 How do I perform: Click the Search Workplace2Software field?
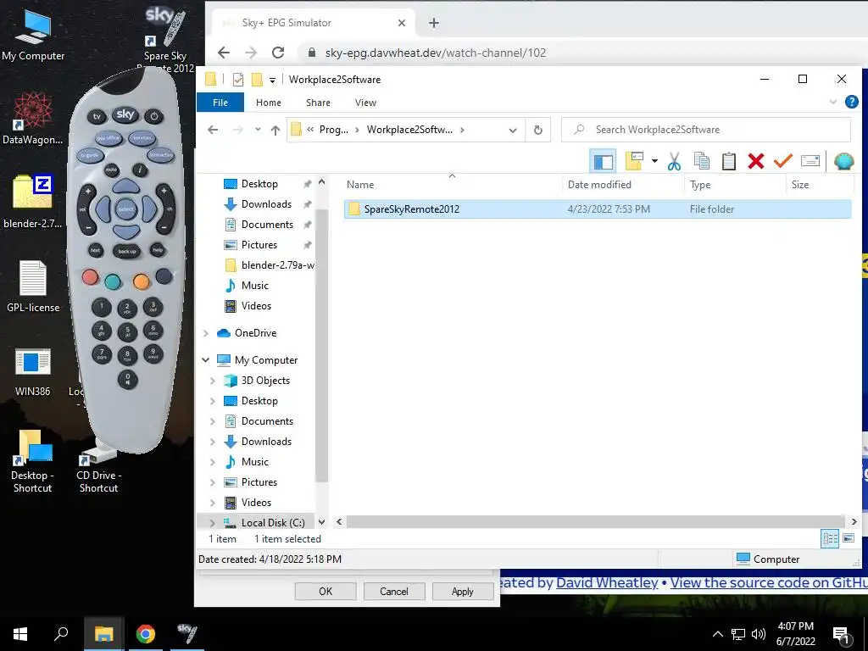coord(706,130)
